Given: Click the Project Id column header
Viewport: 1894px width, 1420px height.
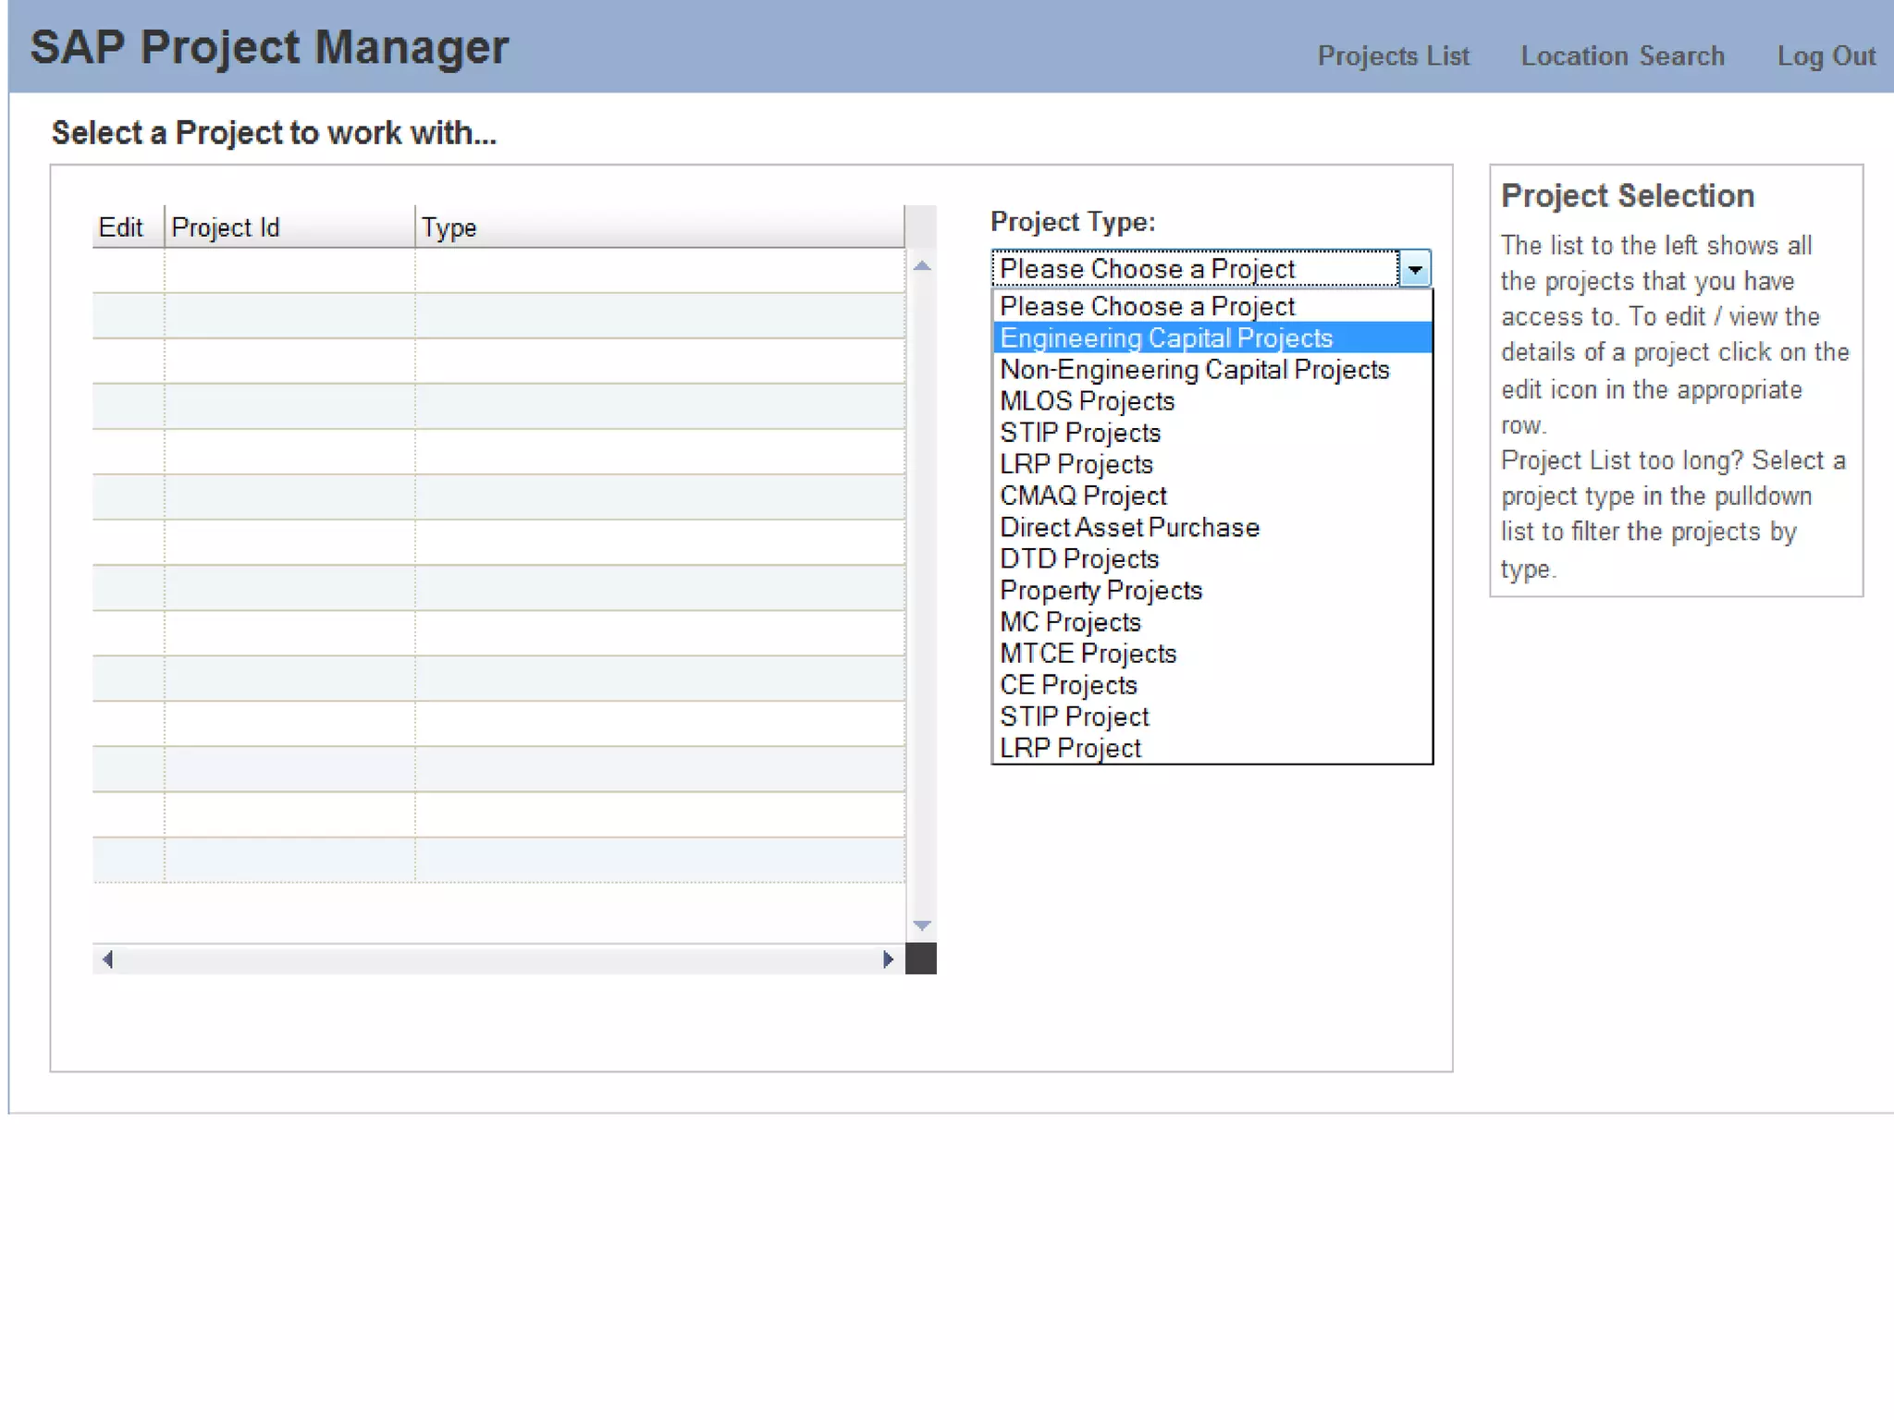Looking at the screenshot, I should click(226, 227).
